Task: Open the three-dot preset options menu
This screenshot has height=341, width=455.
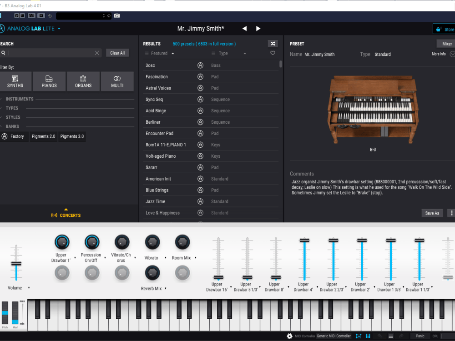Action: click(x=451, y=213)
